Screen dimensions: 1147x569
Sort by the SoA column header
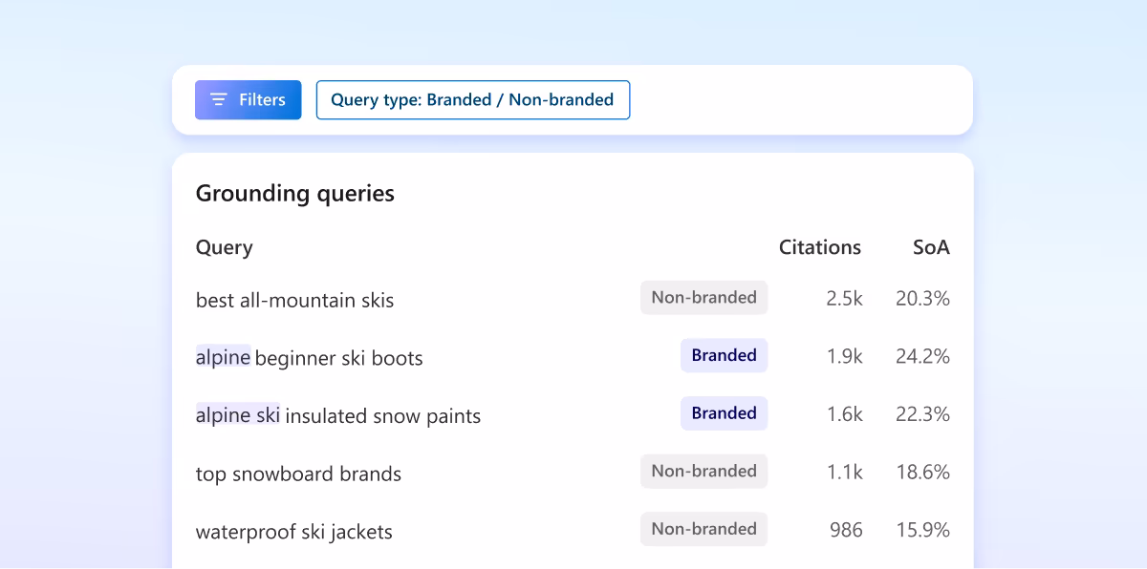pos(931,247)
